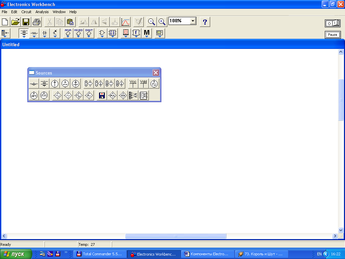Viewport: 345px width, 259px height.
Task: Click the Paste toolbar icon
Action: coord(70,22)
